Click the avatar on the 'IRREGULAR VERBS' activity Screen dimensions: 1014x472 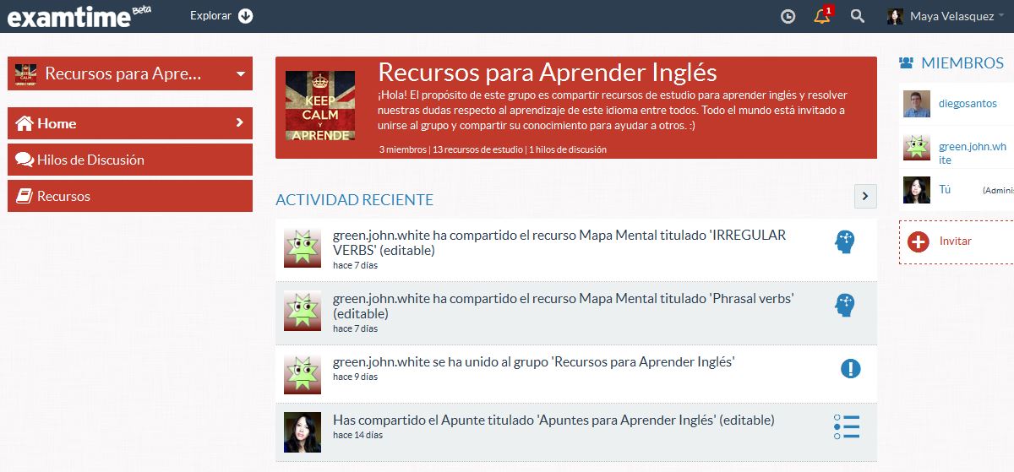pyautogui.click(x=303, y=248)
